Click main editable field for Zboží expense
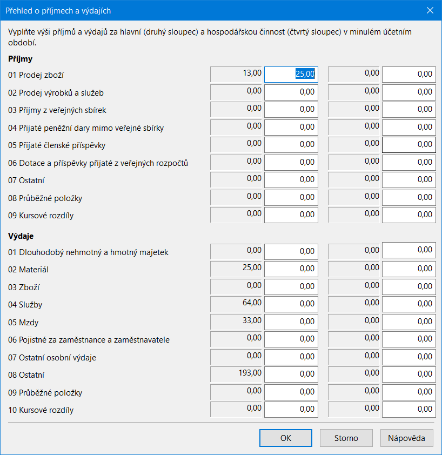This screenshot has height=455, width=442. (x=291, y=287)
